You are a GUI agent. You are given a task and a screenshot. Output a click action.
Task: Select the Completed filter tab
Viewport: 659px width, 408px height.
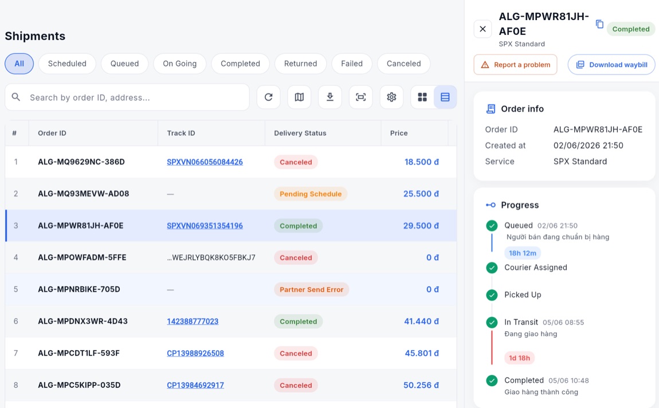click(x=241, y=64)
